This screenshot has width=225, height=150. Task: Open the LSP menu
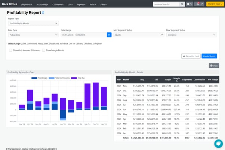tap(70, 4)
